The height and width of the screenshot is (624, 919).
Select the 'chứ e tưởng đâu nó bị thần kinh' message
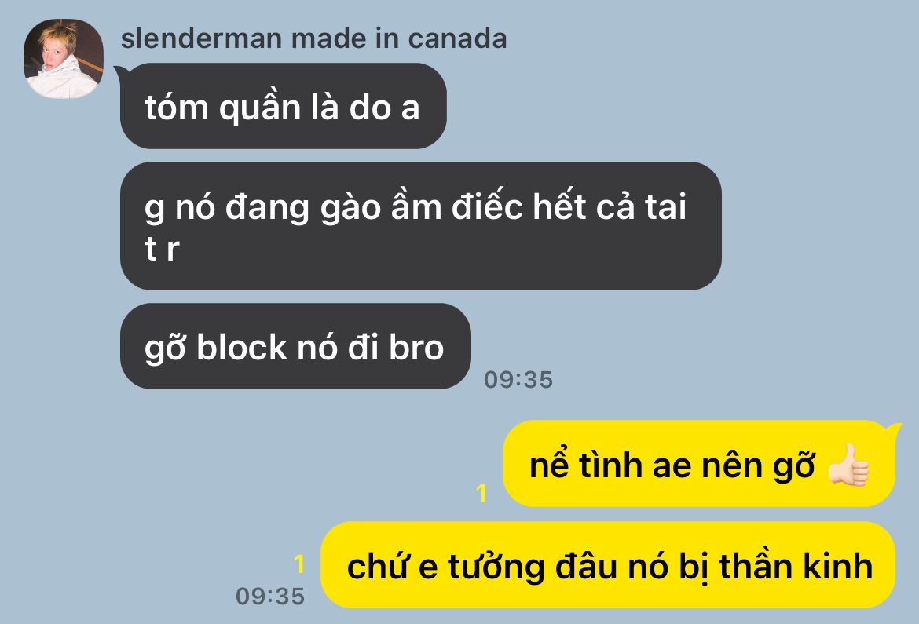609,565
